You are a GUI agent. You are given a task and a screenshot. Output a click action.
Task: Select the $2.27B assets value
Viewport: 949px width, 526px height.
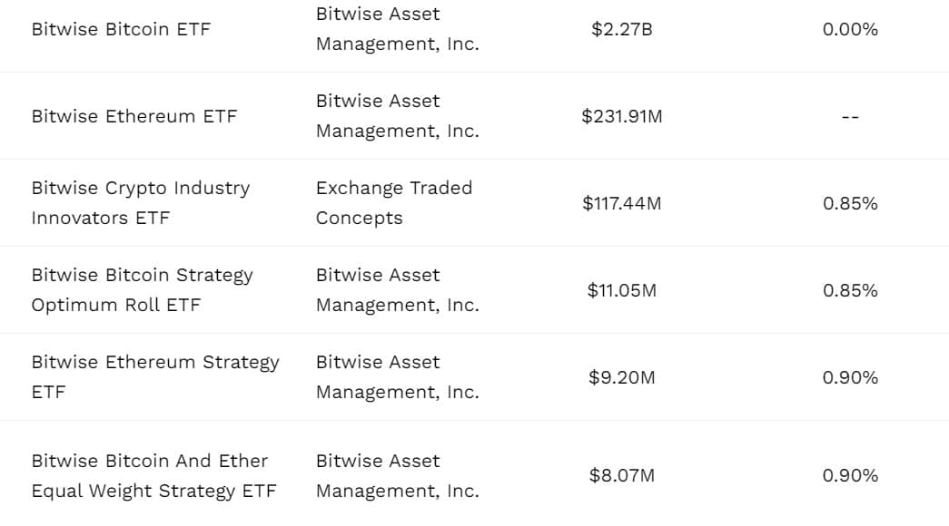tap(622, 29)
